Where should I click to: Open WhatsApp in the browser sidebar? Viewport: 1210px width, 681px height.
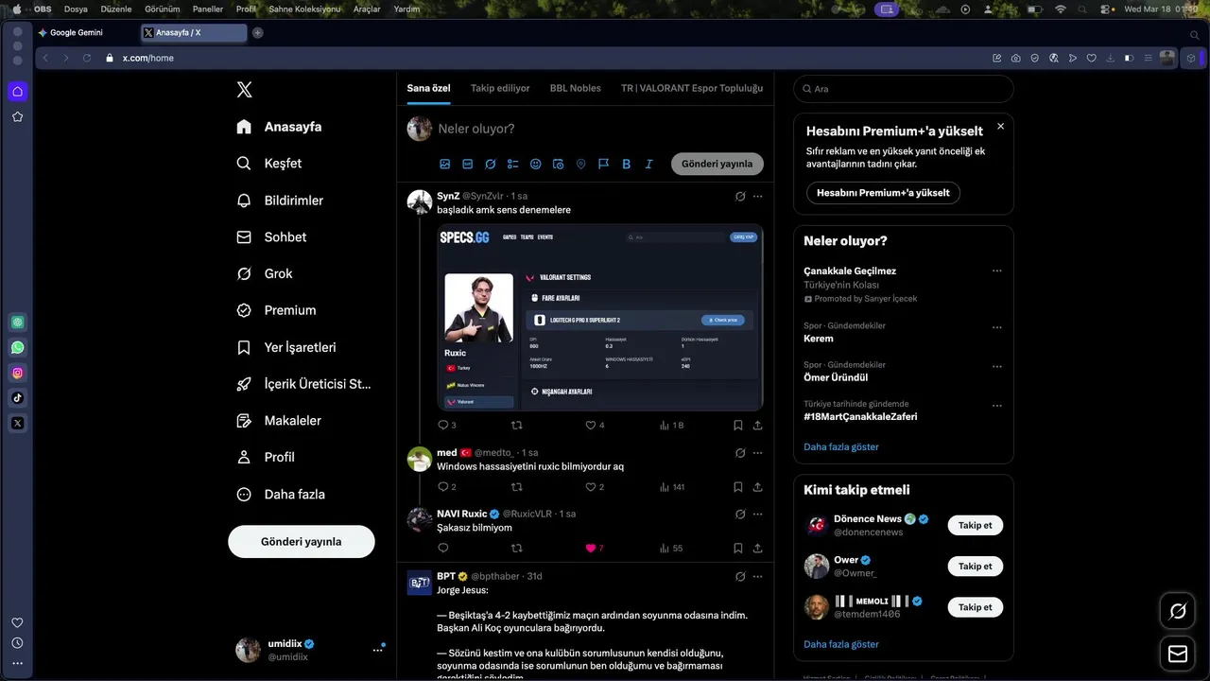click(17, 348)
